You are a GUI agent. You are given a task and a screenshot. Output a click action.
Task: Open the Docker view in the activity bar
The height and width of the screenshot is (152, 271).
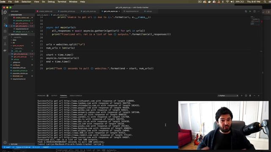[5, 50]
